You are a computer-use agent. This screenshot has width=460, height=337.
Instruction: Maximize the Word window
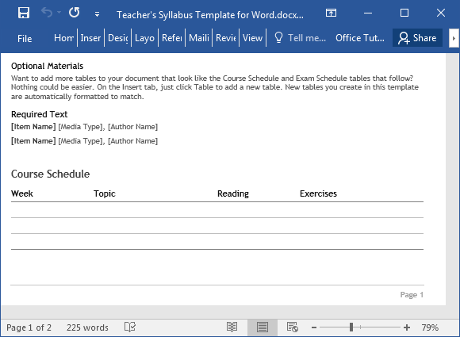click(404, 13)
